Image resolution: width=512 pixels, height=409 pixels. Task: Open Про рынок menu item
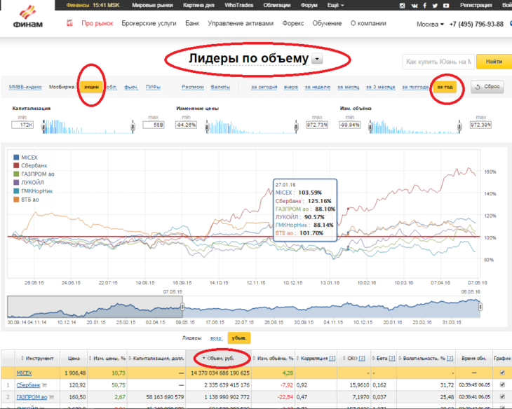[97, 23]
